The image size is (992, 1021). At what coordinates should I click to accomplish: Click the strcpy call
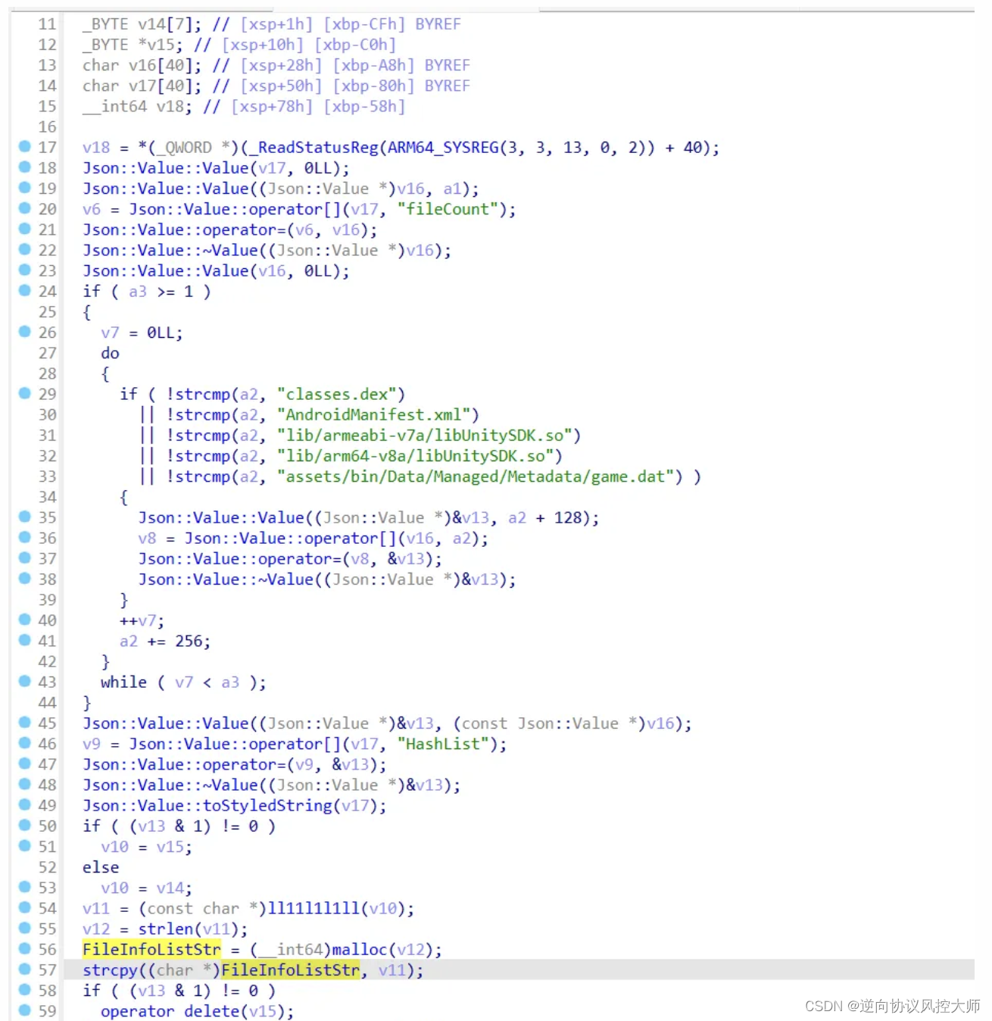click(x=110, y=969)
